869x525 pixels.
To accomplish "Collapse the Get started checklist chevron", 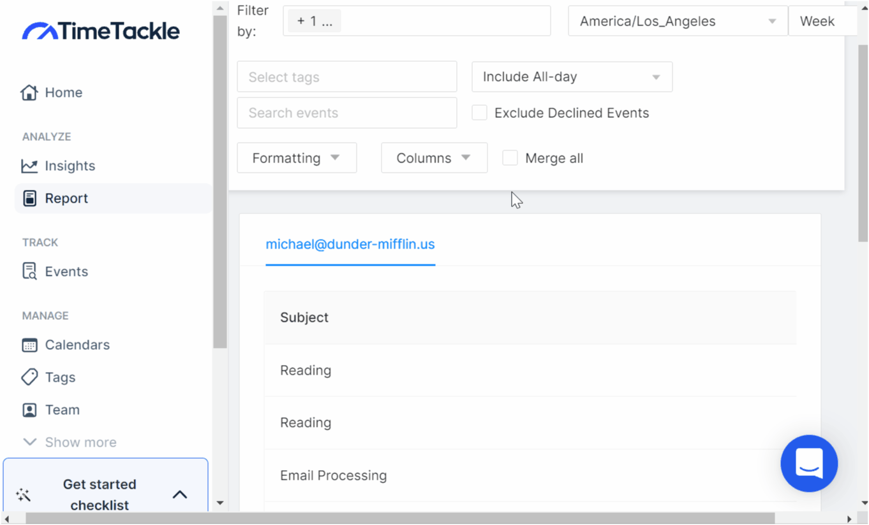I will click(x=180, y=494).
